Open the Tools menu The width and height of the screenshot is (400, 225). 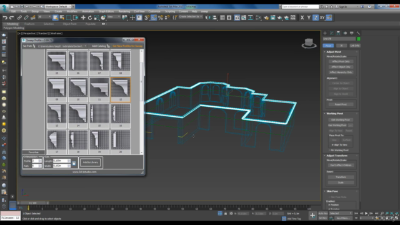(24, 11)
